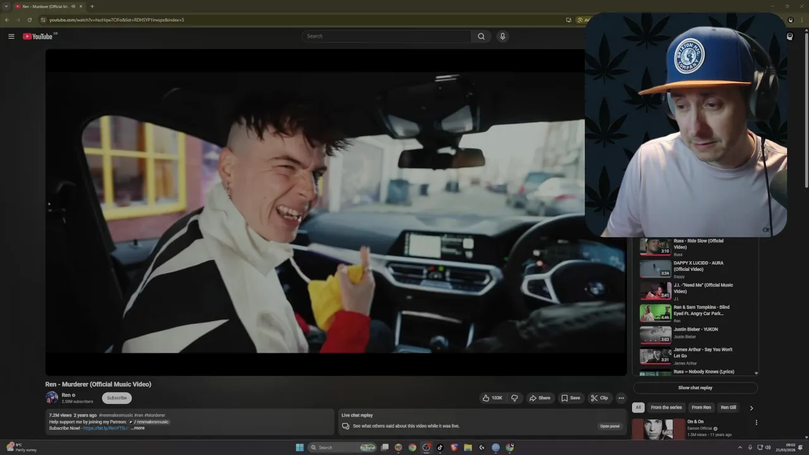809x455 pixels.
Task: Like the Murderer video
Action: coord(492,398)
